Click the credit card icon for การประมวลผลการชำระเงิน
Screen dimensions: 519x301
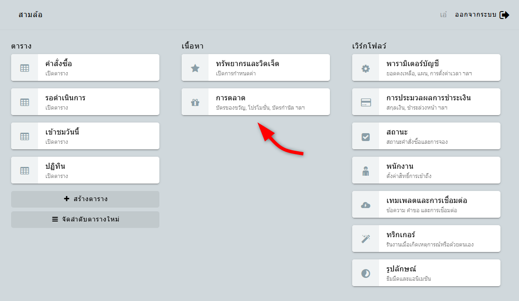(366, 102)
